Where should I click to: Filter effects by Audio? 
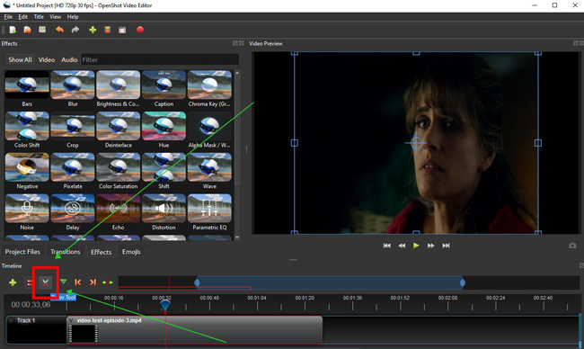[69, 59]
